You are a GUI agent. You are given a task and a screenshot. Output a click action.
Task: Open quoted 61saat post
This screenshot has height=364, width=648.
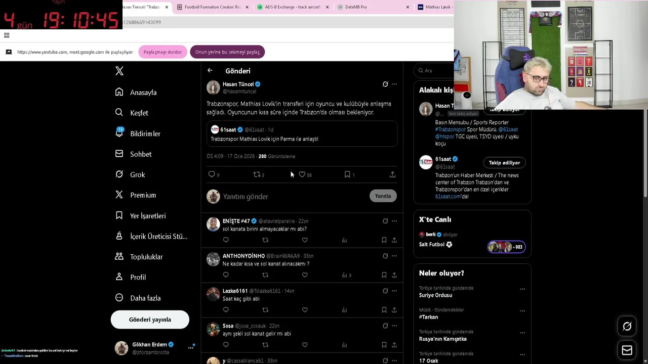(302, 134)
